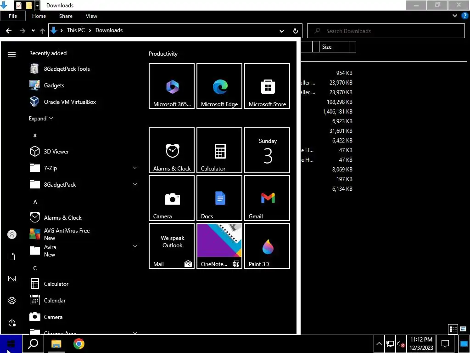Switch to the Home ribbon tab

click(x=39, y=16)
